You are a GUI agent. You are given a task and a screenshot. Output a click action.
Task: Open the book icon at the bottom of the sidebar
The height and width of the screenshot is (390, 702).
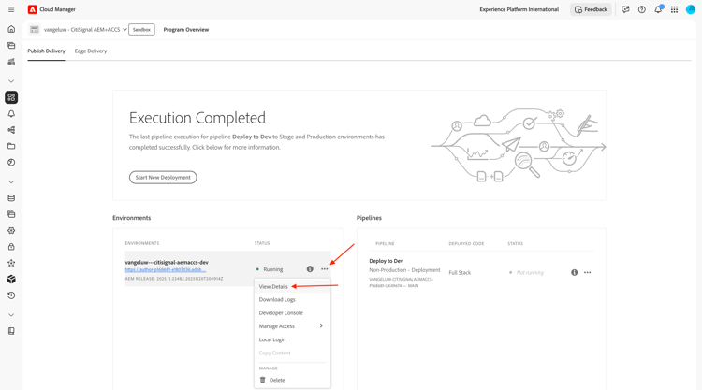pos(11,331)
